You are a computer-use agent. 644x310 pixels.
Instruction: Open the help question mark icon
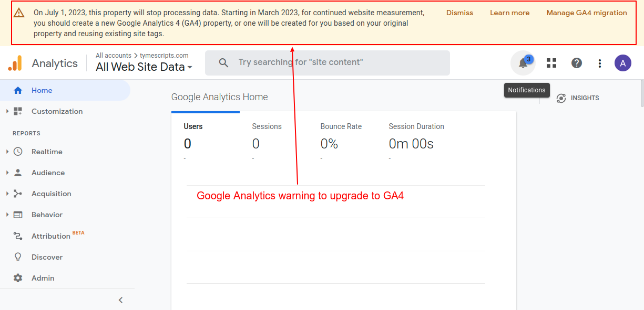(x=577, y=63)
